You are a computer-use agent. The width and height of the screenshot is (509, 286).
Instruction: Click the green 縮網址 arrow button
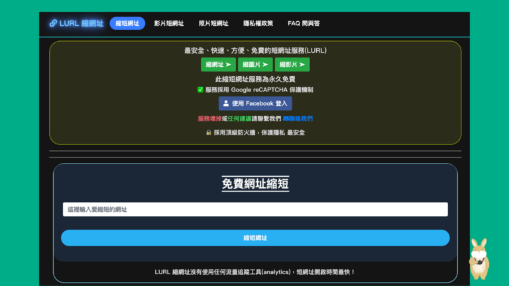218,64
